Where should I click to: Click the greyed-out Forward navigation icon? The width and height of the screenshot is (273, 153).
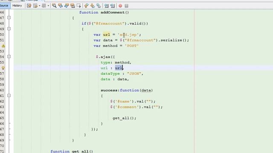coord(44,6)
